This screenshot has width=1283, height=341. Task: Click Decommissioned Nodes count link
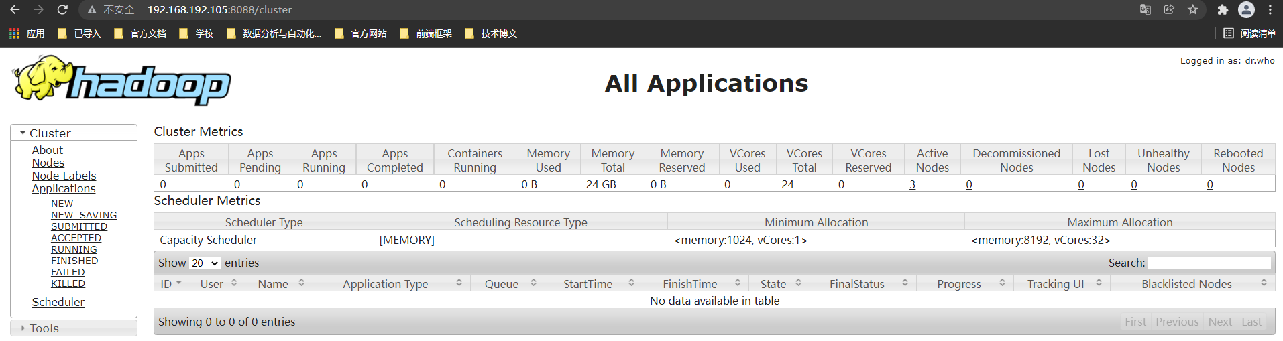[x=969, y=184]
